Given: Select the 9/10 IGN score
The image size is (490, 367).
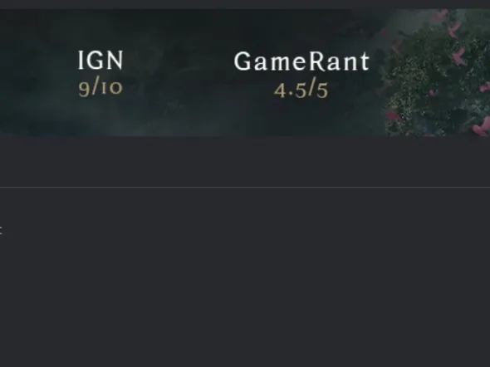Looking at the screenshot, I should tap(100, 87).
